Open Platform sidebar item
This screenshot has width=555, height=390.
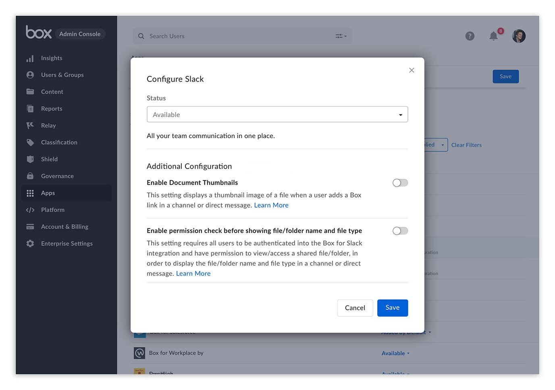(x=53, y=210)
